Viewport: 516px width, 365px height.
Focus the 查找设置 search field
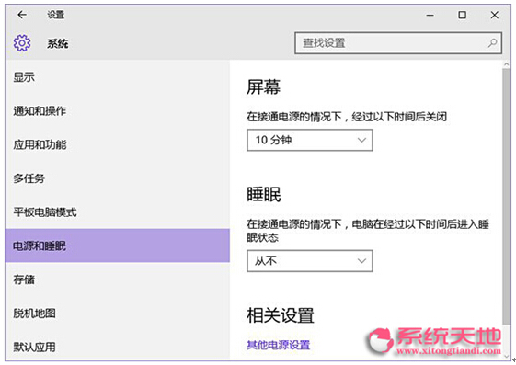click(x=398, y=42)
